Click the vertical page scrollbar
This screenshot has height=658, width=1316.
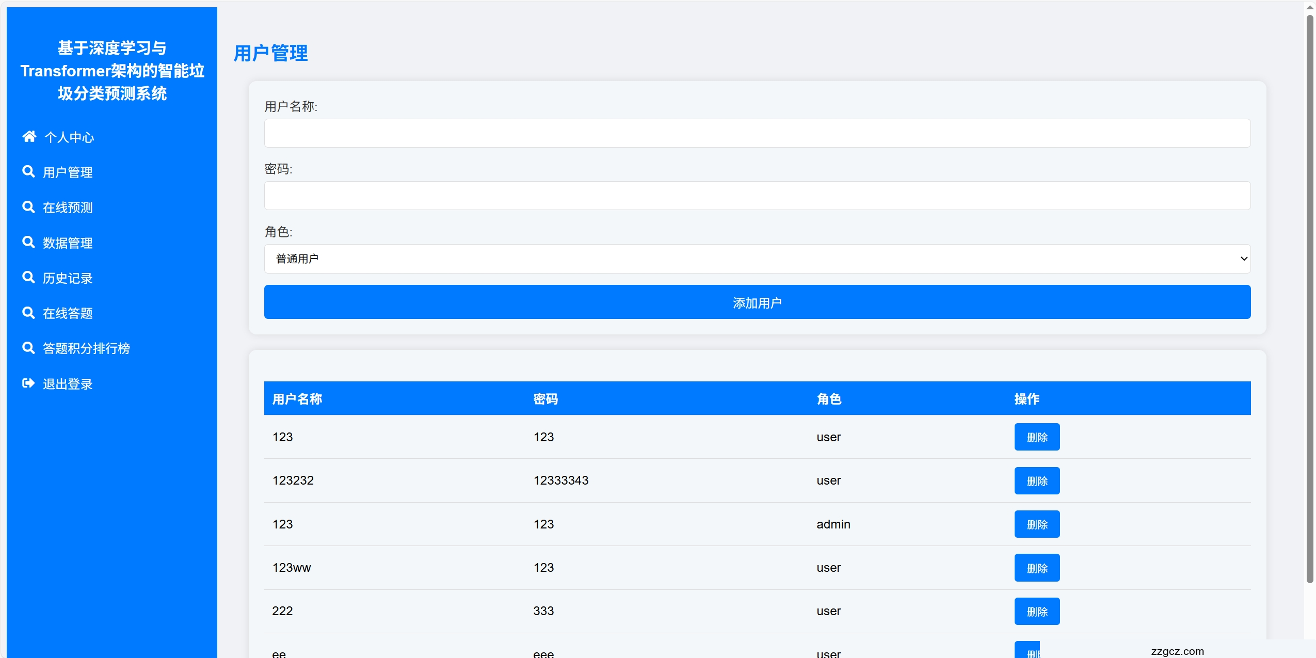pos(1309,299)
